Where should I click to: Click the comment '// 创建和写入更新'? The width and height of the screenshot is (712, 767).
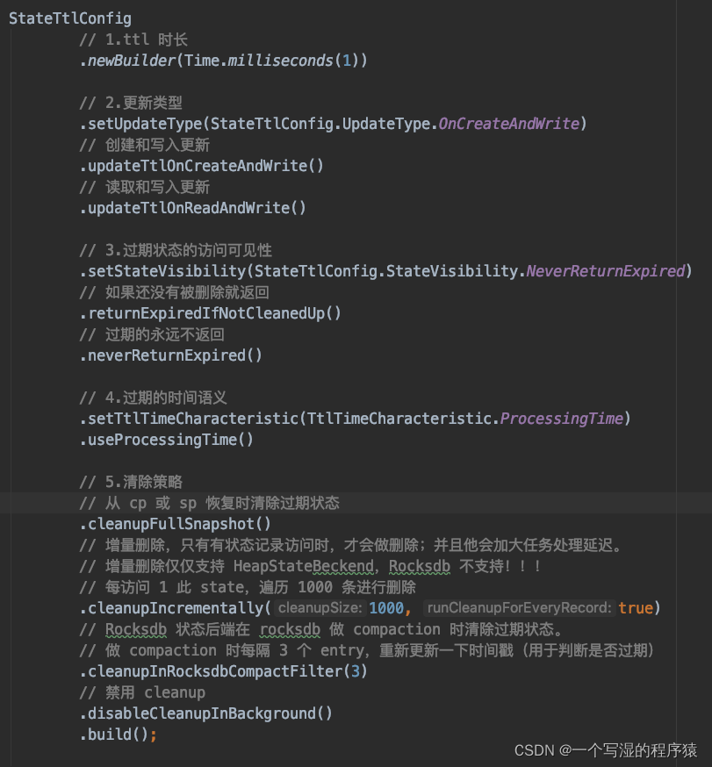(144, 145)
